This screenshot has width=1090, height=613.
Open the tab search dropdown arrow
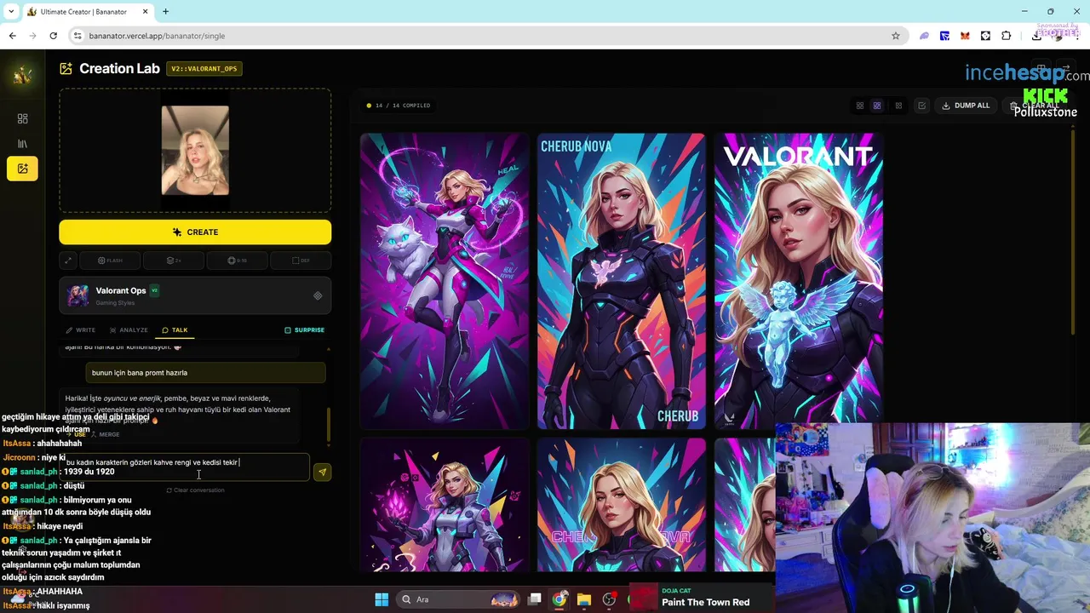click(11, 11)
